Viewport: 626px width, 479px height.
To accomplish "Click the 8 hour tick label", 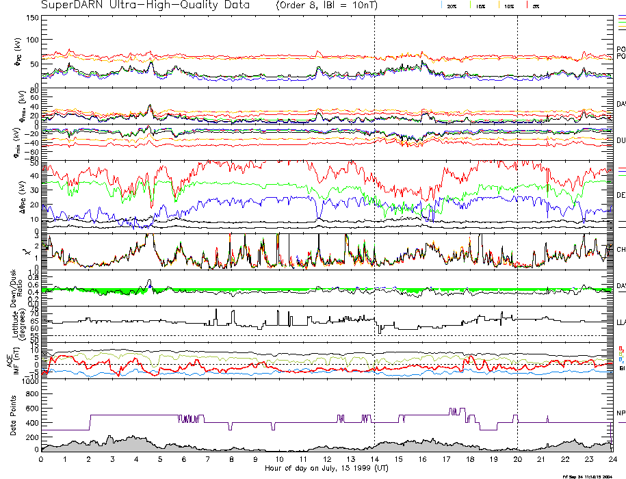I will pos(232,460).
